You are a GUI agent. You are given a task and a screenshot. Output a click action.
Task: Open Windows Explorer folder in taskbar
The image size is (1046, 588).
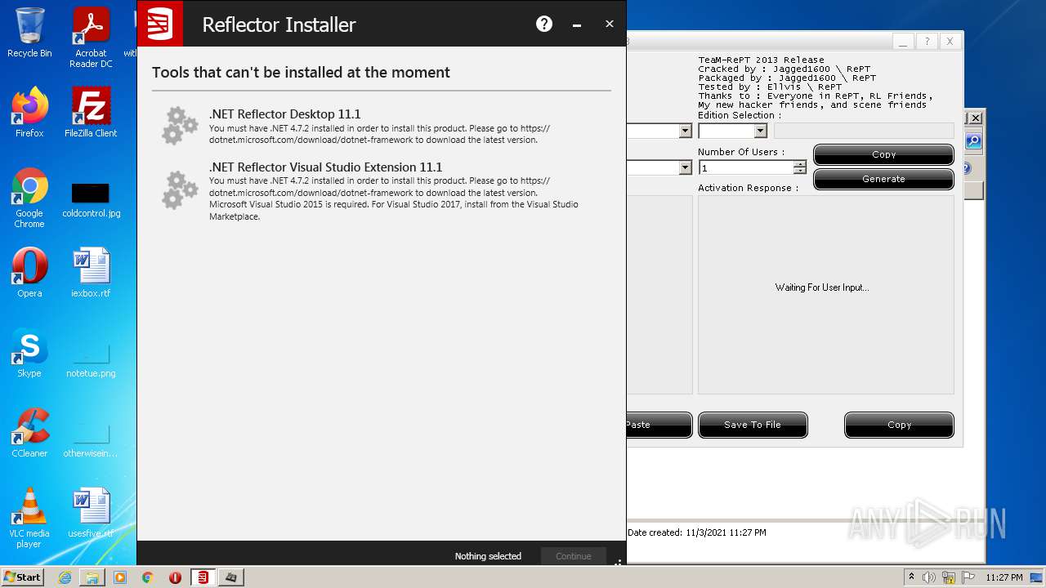(x=92, y=577)
